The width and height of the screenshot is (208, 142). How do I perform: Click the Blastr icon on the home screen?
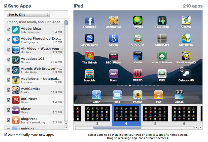pyautogui.click(x=114, y=74)
